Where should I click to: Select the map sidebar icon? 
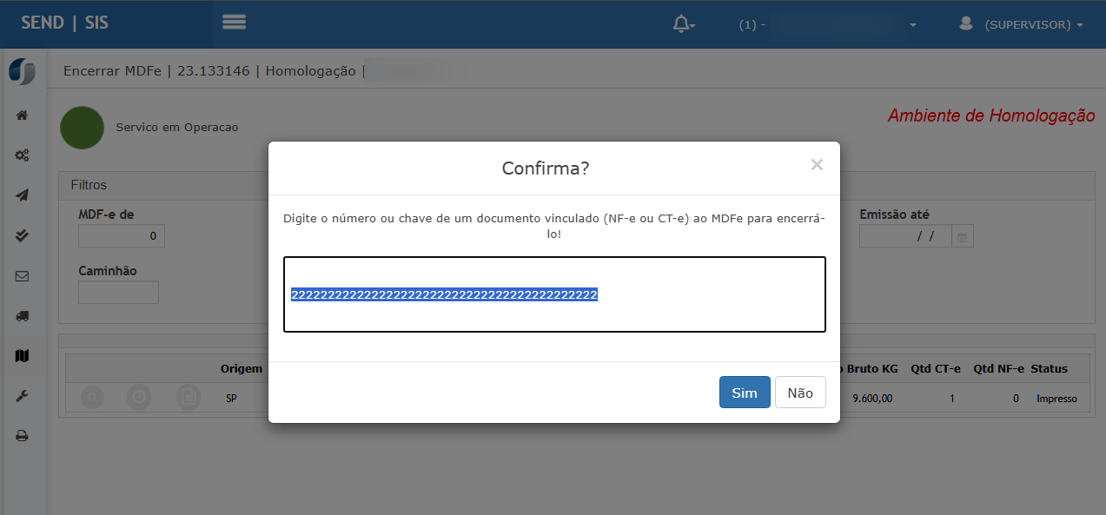coord(23,355)
